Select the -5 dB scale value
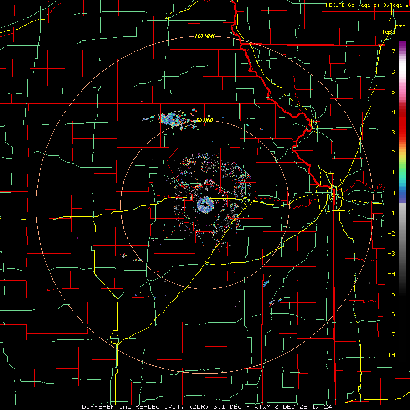Image resolution: width=410 pixels, height=410 pixels. click(x=391, y=294)
